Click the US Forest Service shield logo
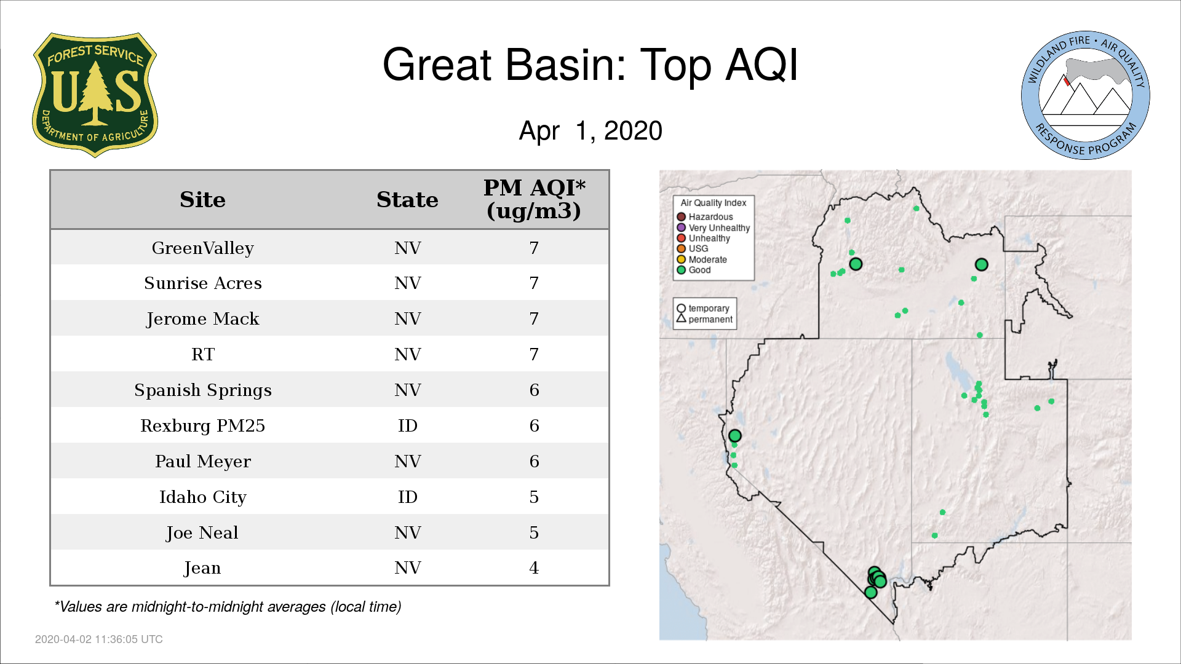 (x=95, y=95)
